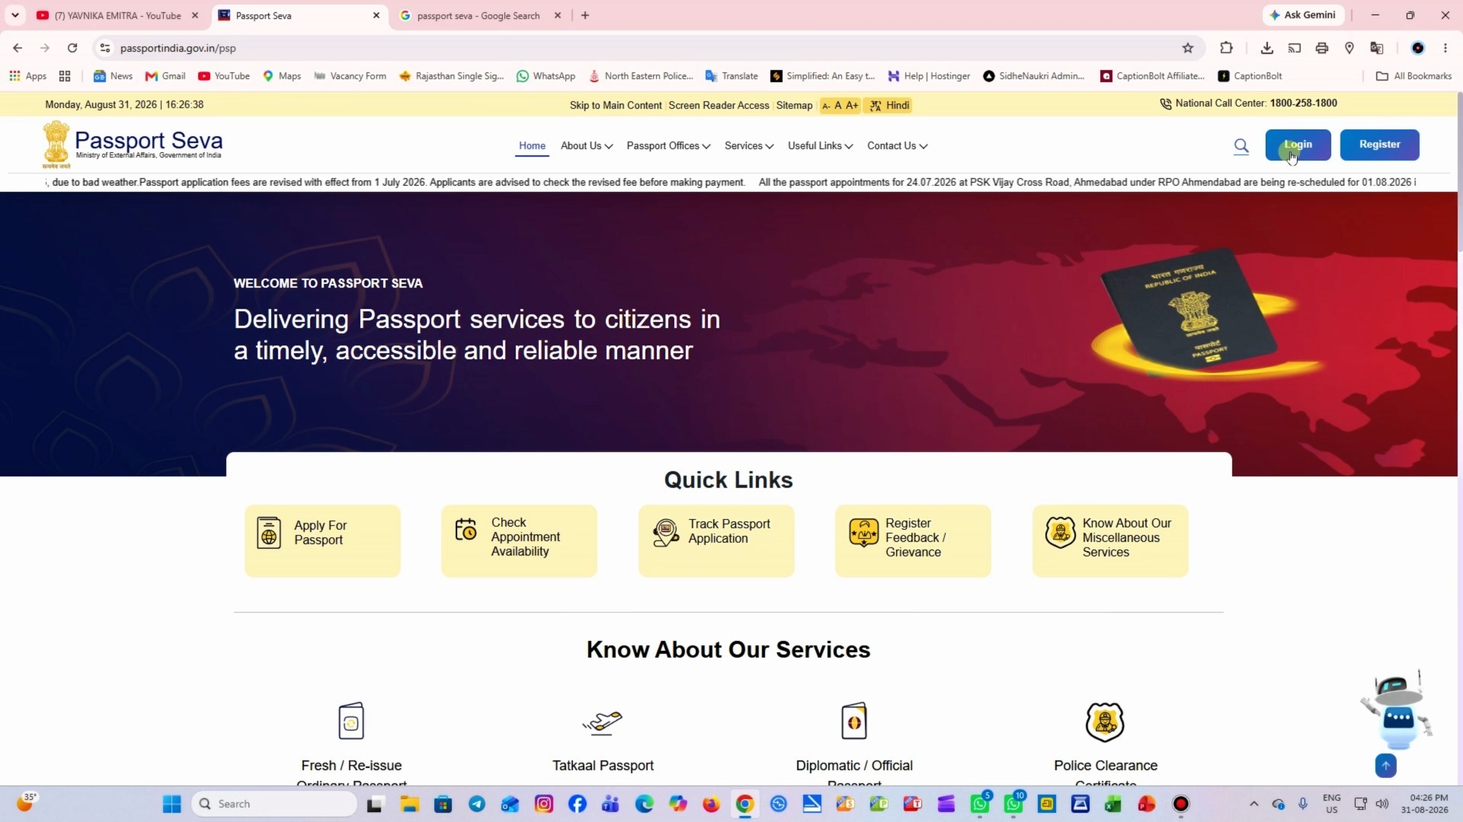The image size is (1463, 822).
Task: Open the All Bookmarks folder
Action: click(1414, 76)
